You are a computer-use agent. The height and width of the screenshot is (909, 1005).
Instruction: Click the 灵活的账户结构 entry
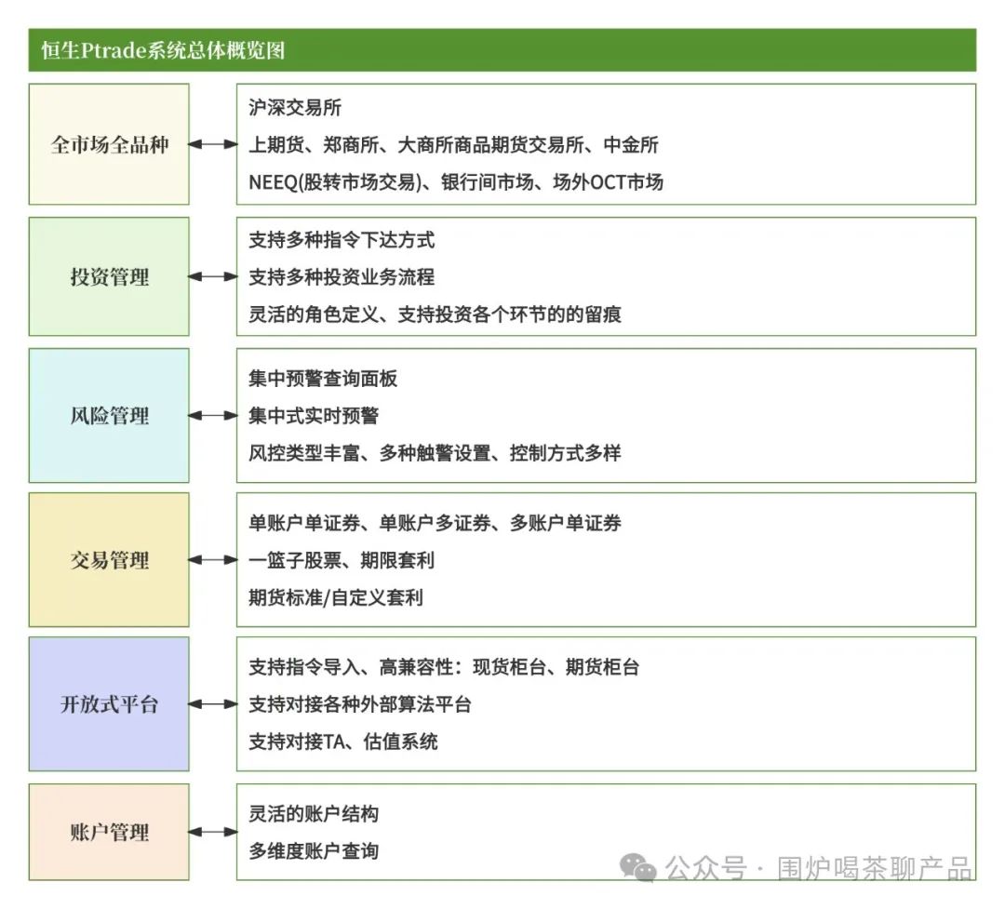click(x=316, y=813)
